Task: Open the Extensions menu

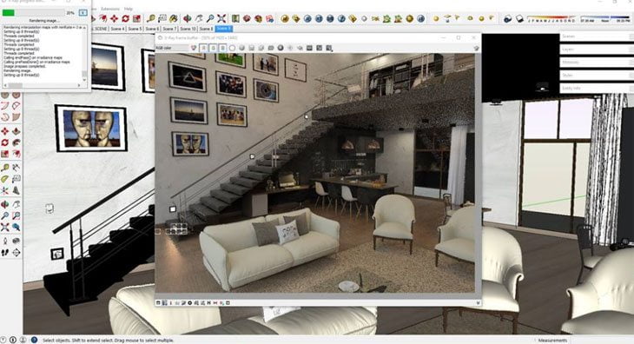Action: pos(110,9)
